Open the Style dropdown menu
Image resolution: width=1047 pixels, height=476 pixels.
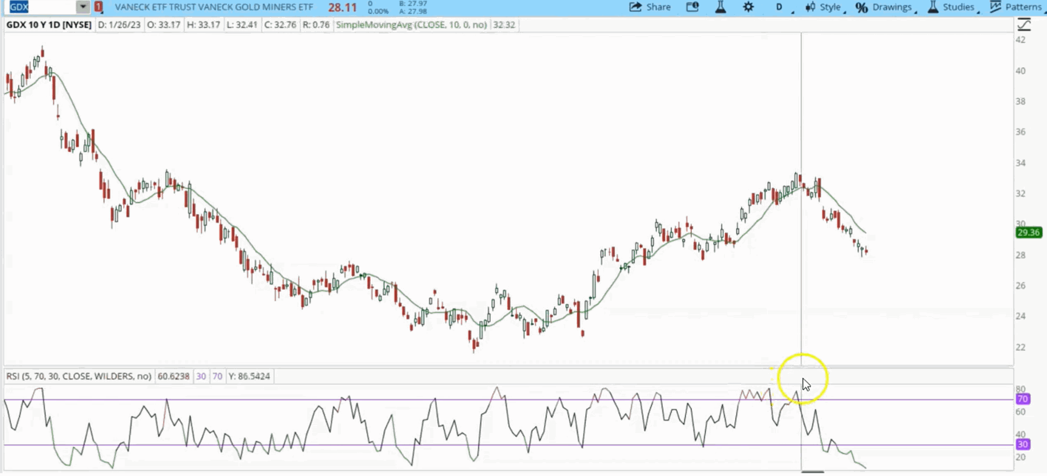(x=831, y=7)
